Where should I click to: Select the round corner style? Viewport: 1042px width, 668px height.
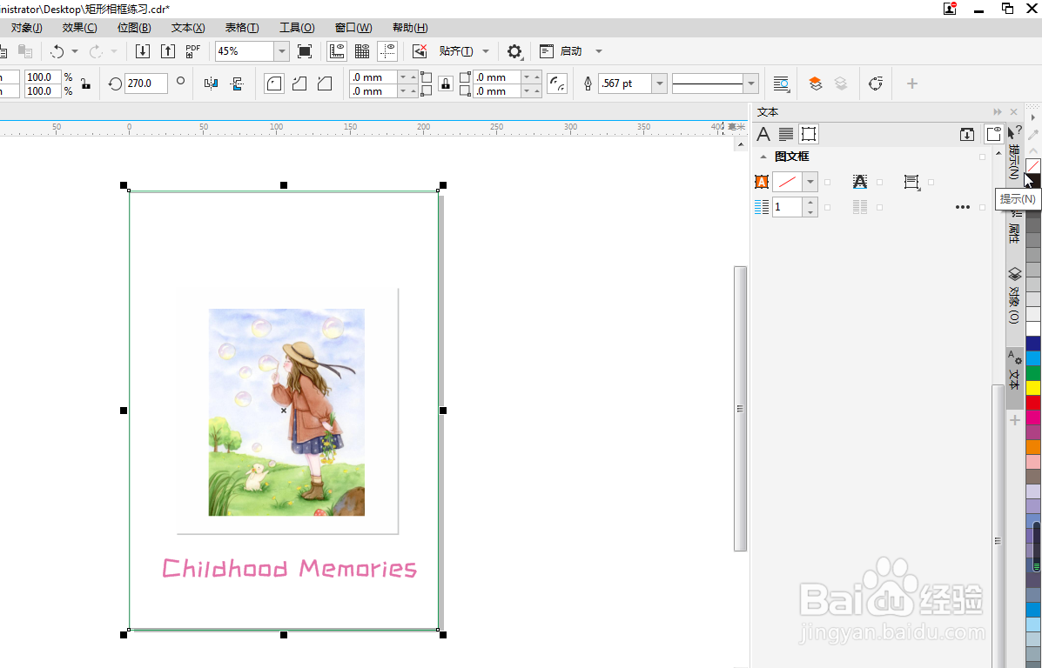pos(274,83)
